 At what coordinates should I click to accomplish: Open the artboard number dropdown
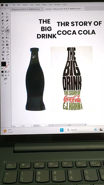pos(47,126)
